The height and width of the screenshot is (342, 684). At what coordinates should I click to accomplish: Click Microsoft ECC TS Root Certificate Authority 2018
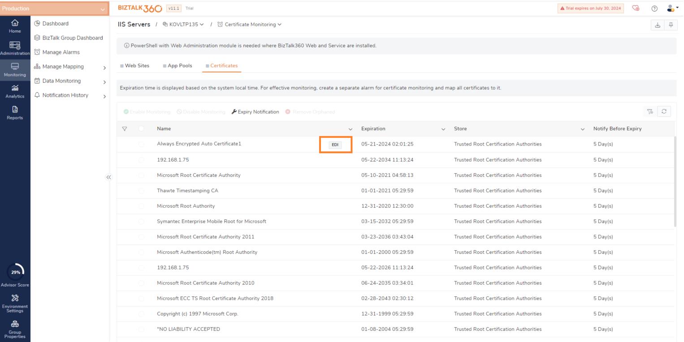coord(215,299)
